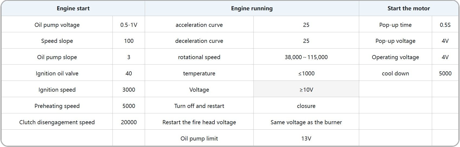The width and height of the screenshot is (460, 147).
Task: Select the Speed slope row label
Action: pos(57,41)
